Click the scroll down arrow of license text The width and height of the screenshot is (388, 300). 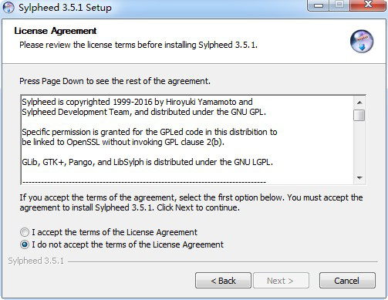point(359,177)
